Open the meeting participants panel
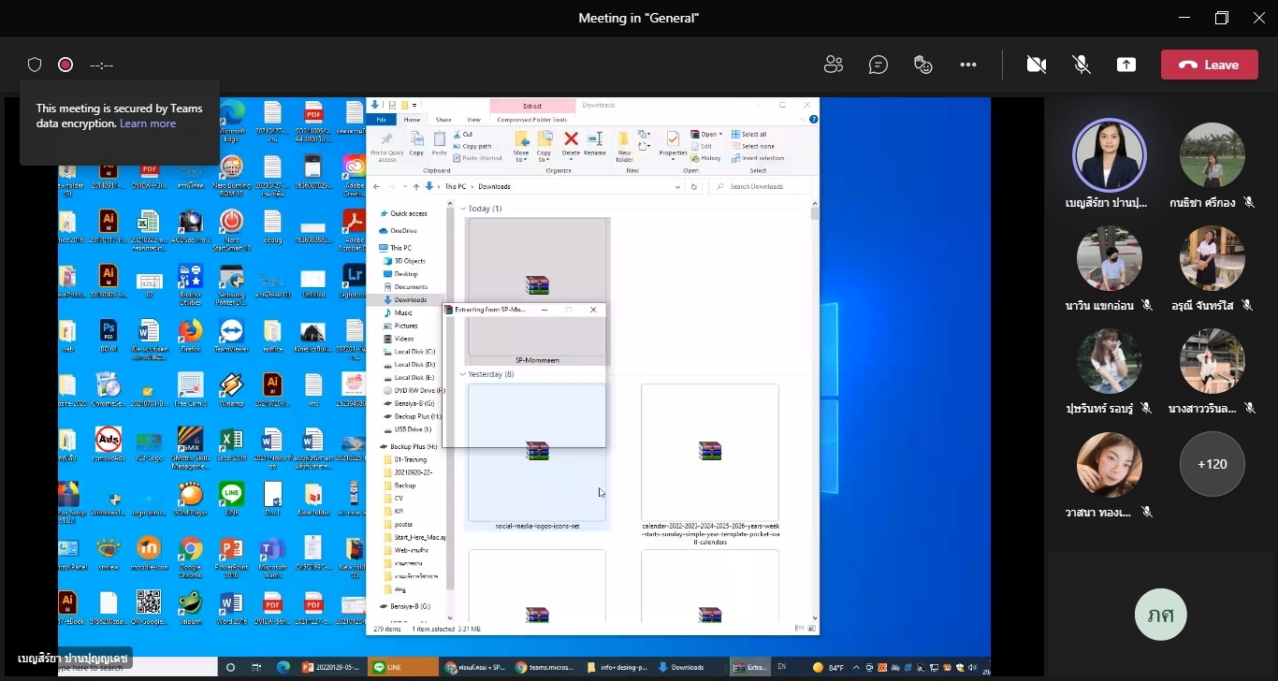 834,65
